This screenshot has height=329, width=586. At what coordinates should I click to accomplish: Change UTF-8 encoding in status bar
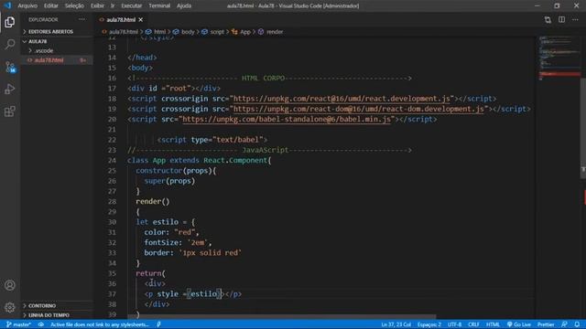(x=454, y=324)
